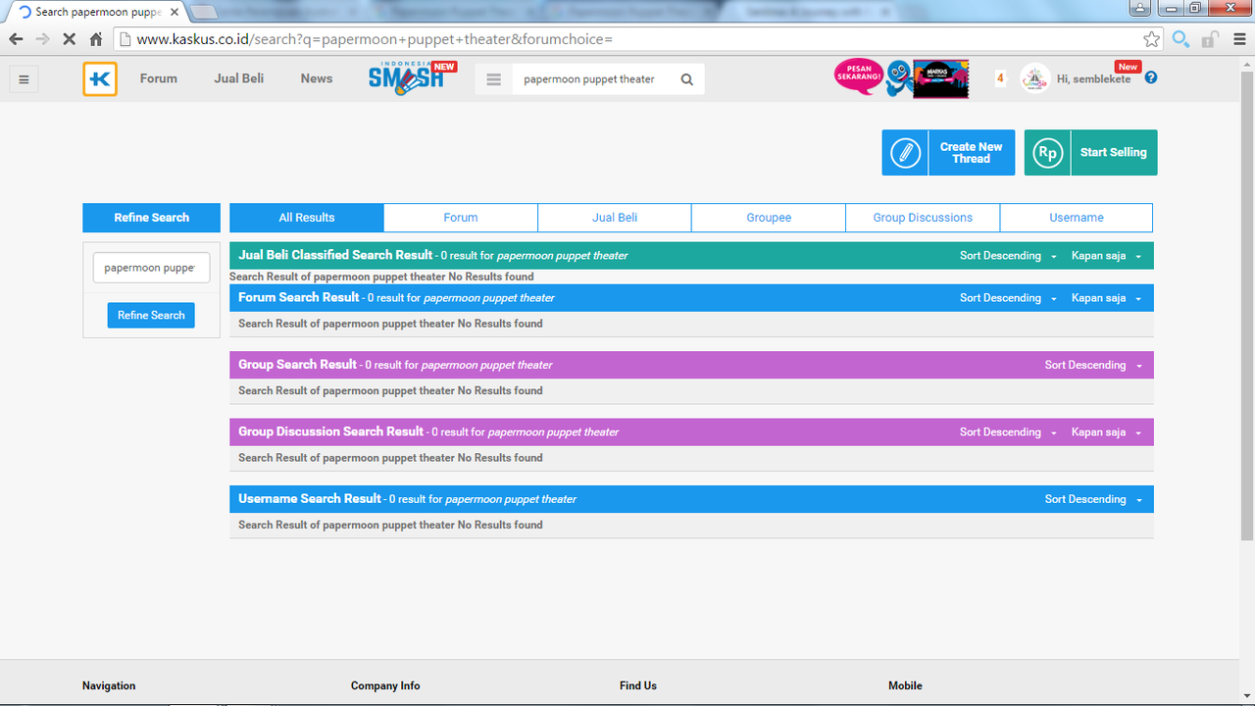The width and height of the screenshot is (1255, 706).
Task: Click the Hi, semblekete username link
Action: coord(1093,79)
